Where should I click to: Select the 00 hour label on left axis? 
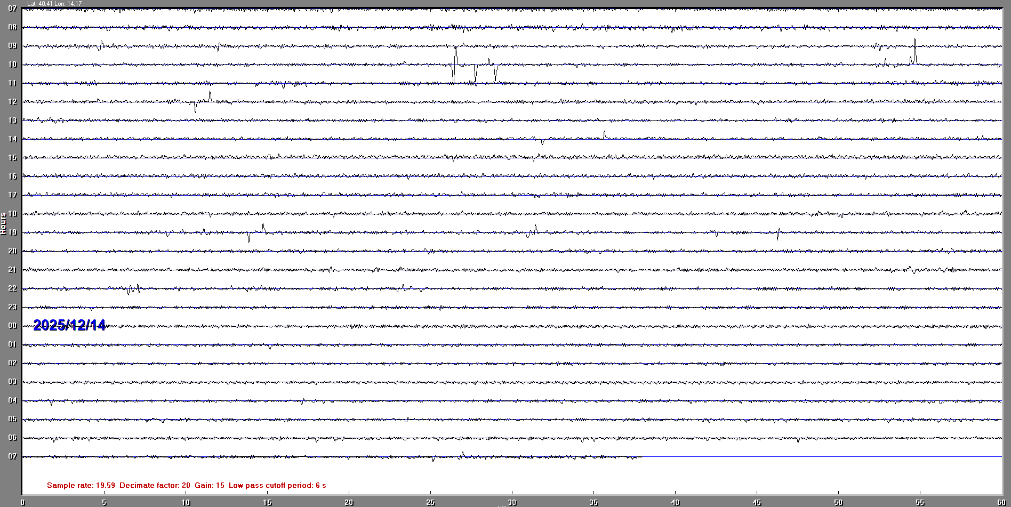[12, 326]
